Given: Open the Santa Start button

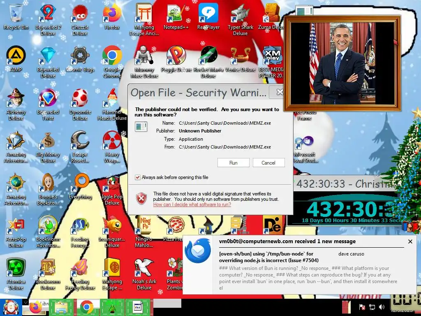Looking at the screenshot, I should (11, 307).
